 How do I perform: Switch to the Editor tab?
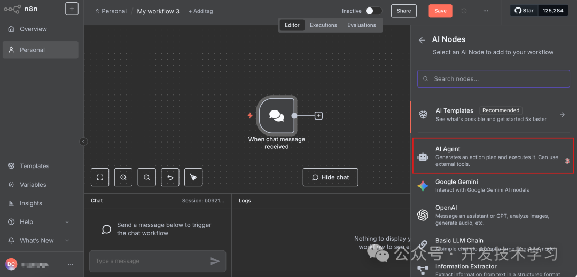tap(292, 25)
